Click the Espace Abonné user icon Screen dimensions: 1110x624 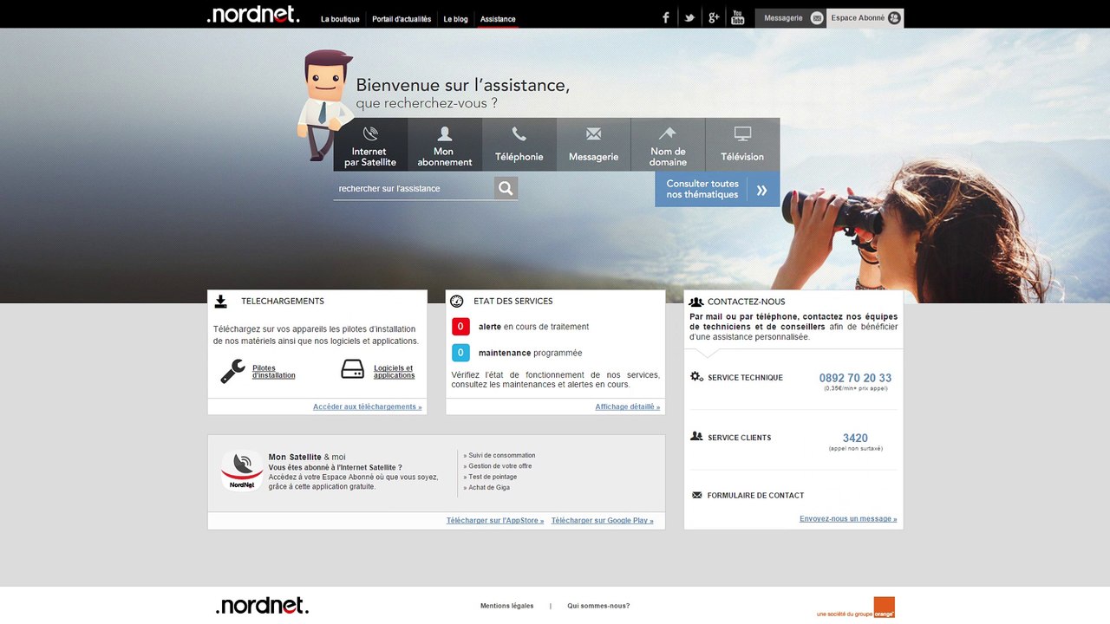click(x=894, y=18)
